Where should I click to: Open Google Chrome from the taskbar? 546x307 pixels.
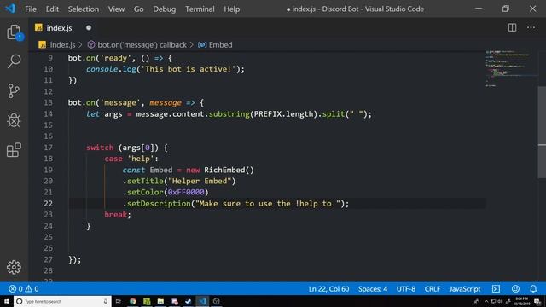[133, 301]
